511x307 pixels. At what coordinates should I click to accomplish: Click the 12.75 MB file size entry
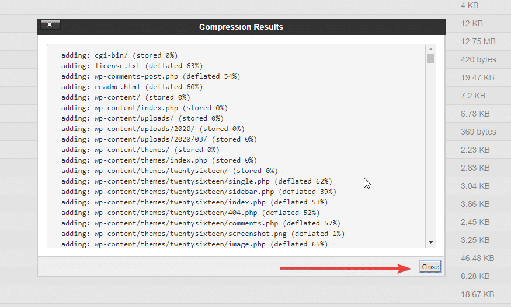478,41
